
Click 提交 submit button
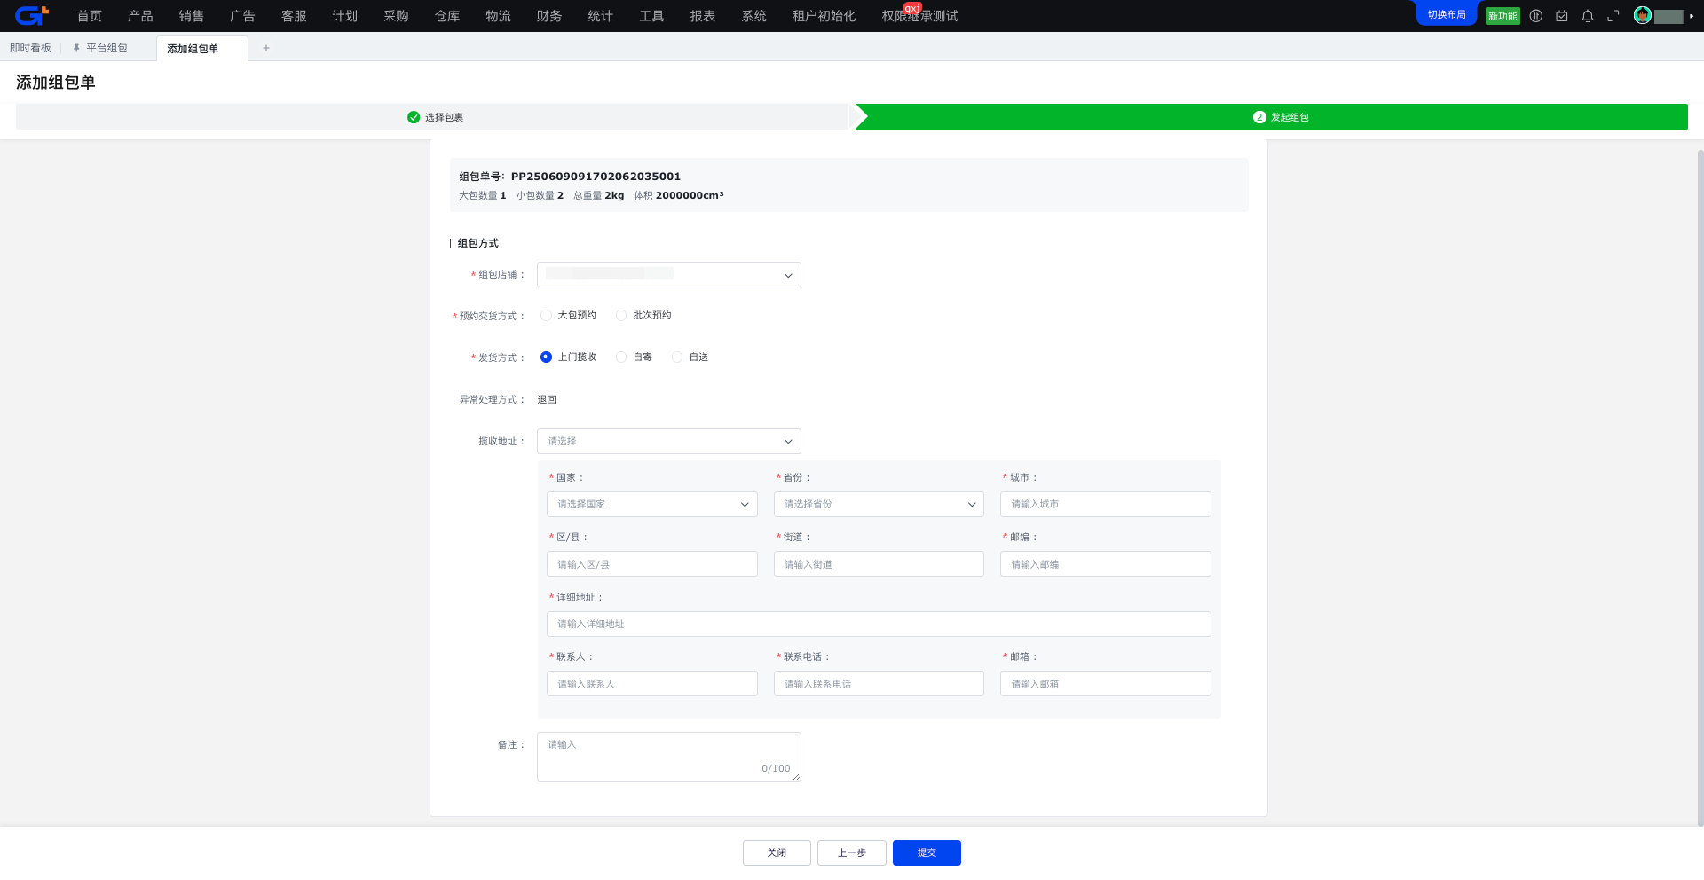tap(927, 853)
